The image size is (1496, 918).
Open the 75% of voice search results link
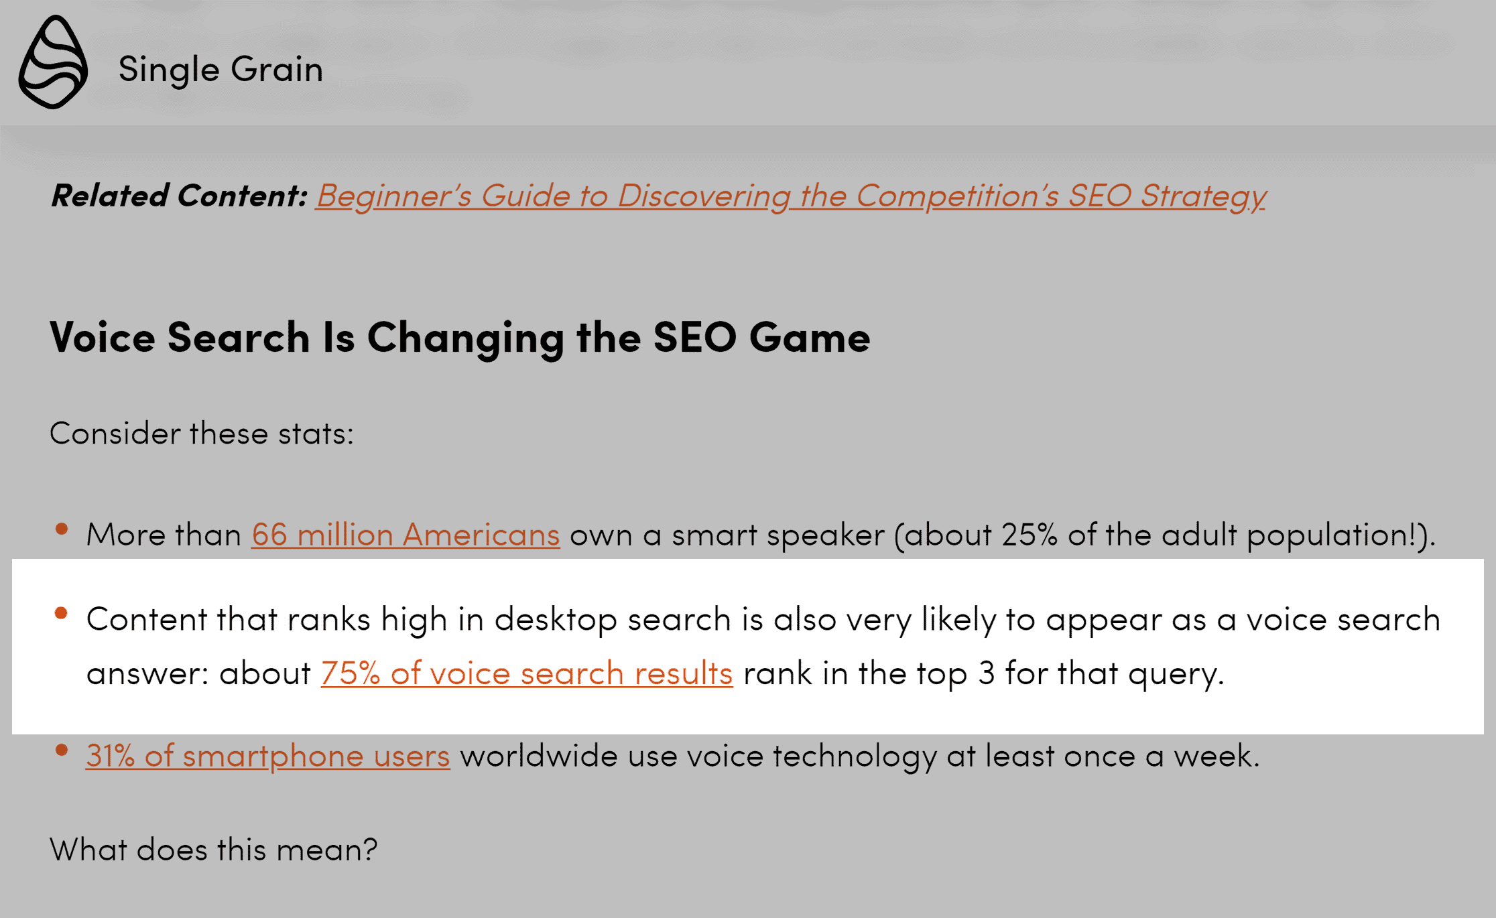pos(527,673)
